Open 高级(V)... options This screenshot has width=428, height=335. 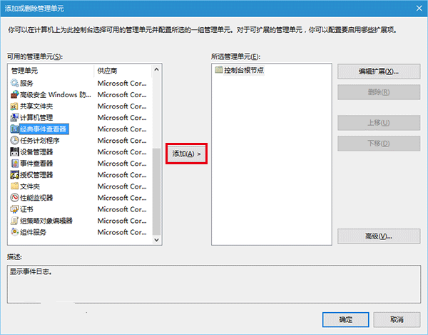coord(379,236)
